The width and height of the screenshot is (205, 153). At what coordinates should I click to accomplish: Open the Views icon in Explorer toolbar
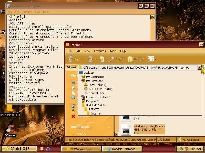click(151, 59)
